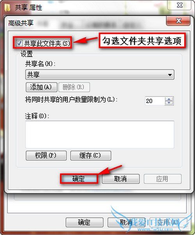Click 确定 in the 共享 属性 window
This screenshot has width=195, height=235.
tap(85, 222)
